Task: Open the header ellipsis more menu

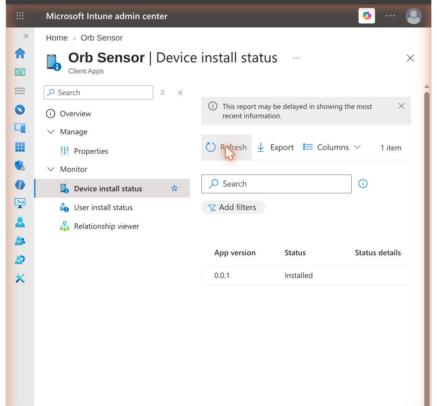Action: (x=390, y=16)
